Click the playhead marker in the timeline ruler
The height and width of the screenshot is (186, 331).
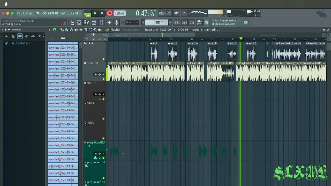(x=241, y=39)
